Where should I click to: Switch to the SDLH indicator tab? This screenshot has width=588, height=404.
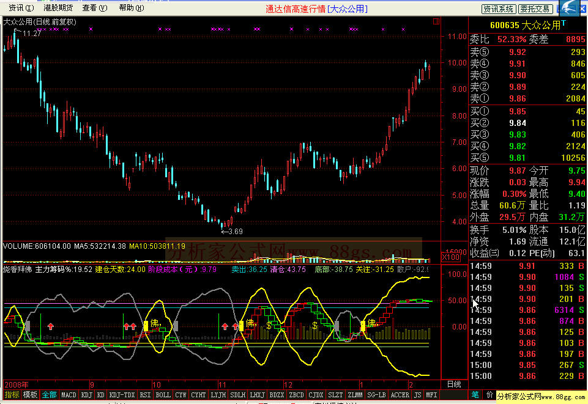238,395
